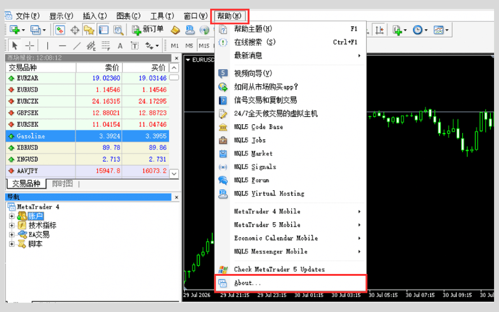Select the Fibonacci retracement tool
This screenshot has height=312, width=499.
(105, 46)
